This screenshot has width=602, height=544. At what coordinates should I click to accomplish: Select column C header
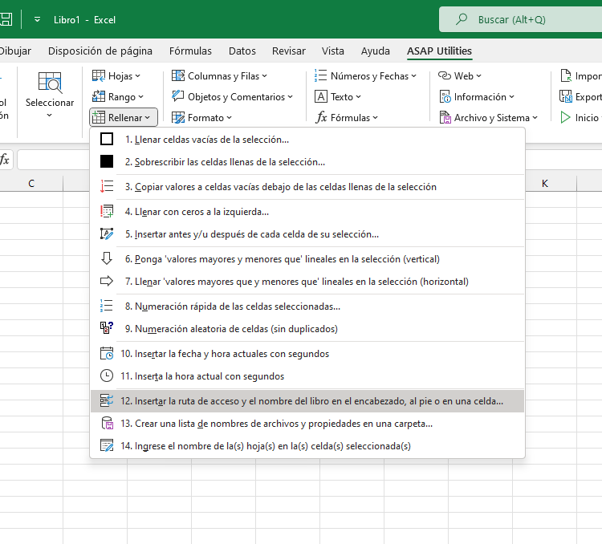(31, 184)
